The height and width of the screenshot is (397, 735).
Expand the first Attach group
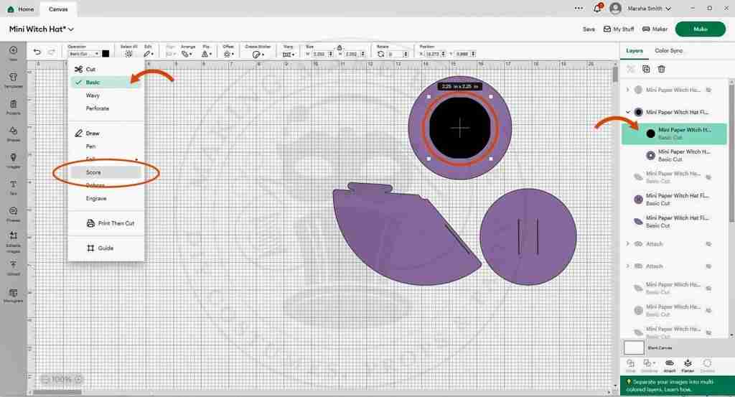coord(628,244)
